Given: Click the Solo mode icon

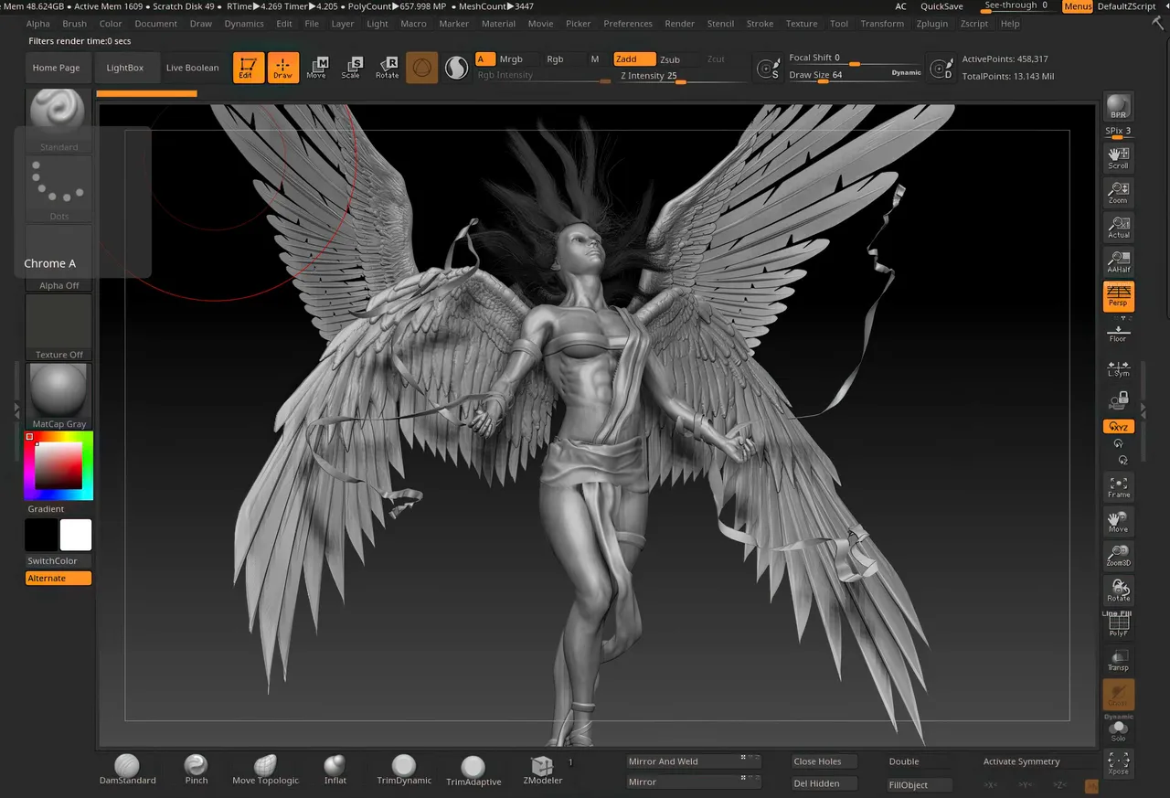Looking at the screenshot, I should [x=1118, y=731].
